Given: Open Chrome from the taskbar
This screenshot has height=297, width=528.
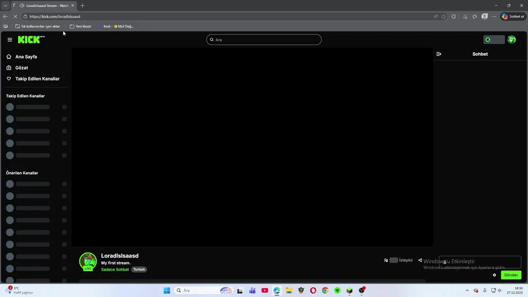Looking at the screenshot, I should [x=325, y=290].
